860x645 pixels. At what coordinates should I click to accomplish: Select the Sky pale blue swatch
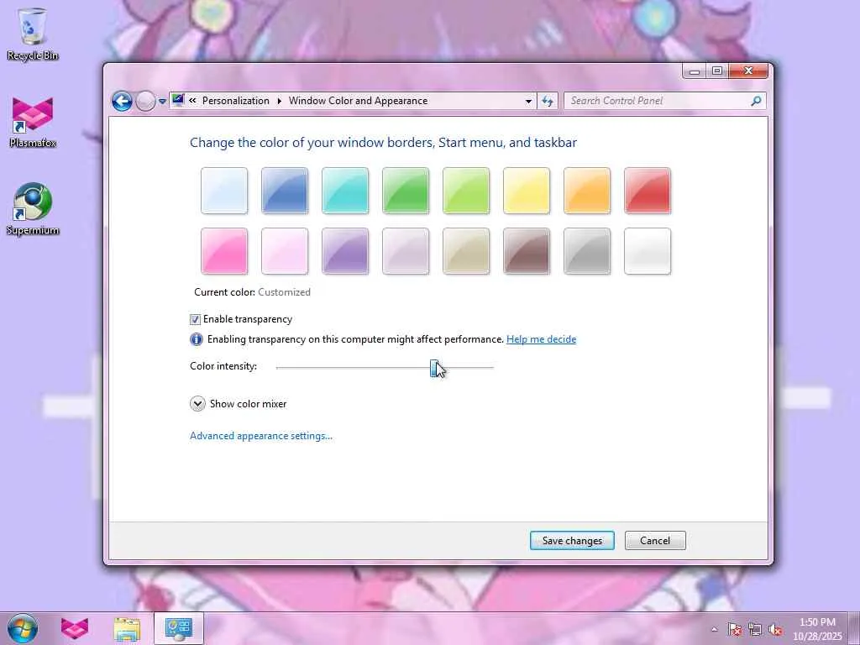click(x=223, y=191)
